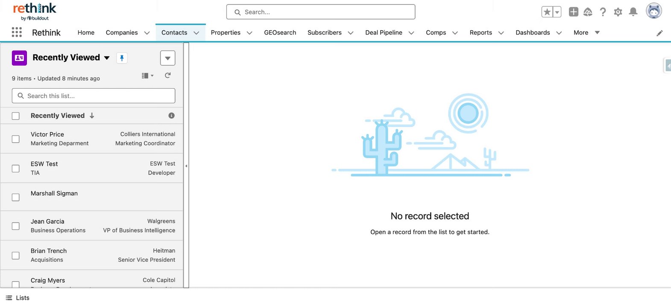Open the Lists utility bar item
The height and width of the screenshot is (307, 671).
pos(18,298)
